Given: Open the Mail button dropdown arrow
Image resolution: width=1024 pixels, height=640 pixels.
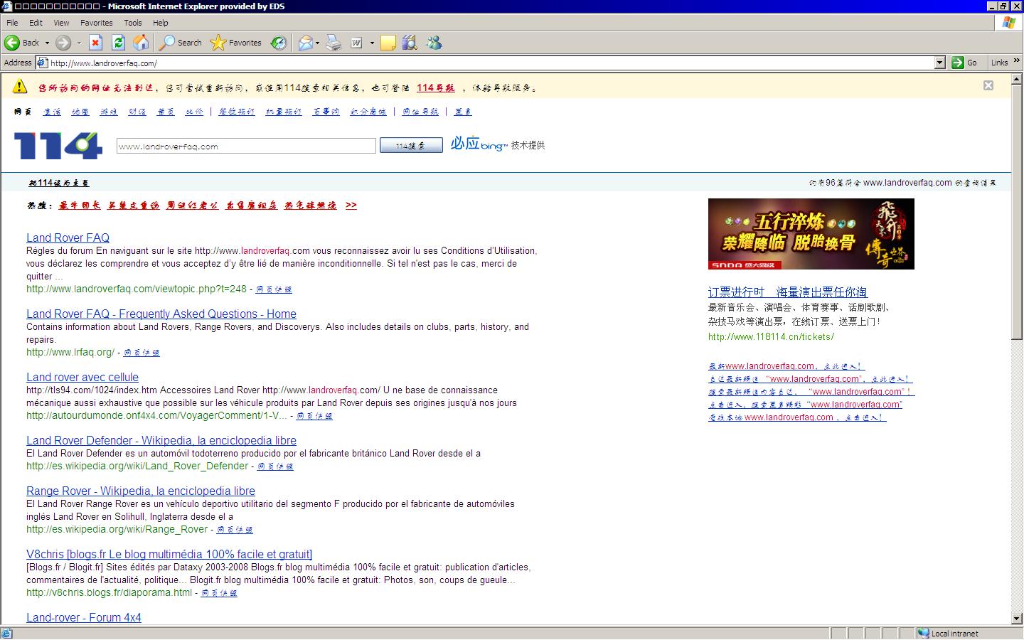Looking at the screenshot, I should [317, 43].
